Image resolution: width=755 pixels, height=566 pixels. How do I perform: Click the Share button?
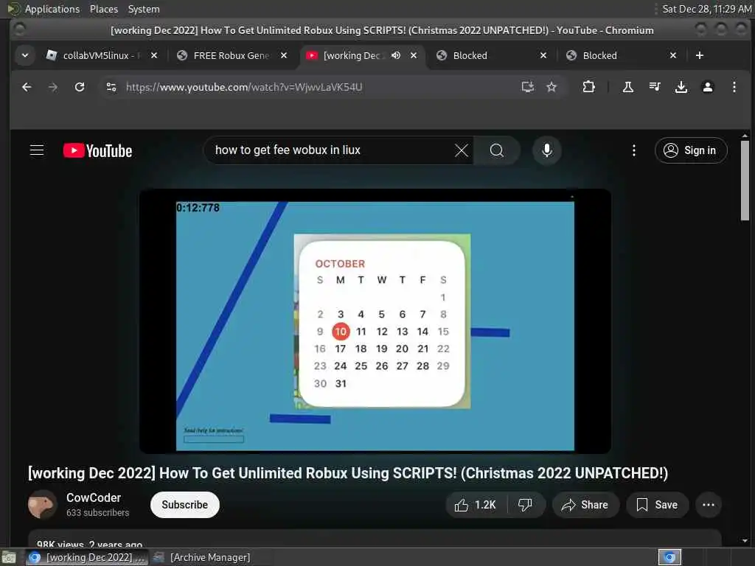coord(585,505)
